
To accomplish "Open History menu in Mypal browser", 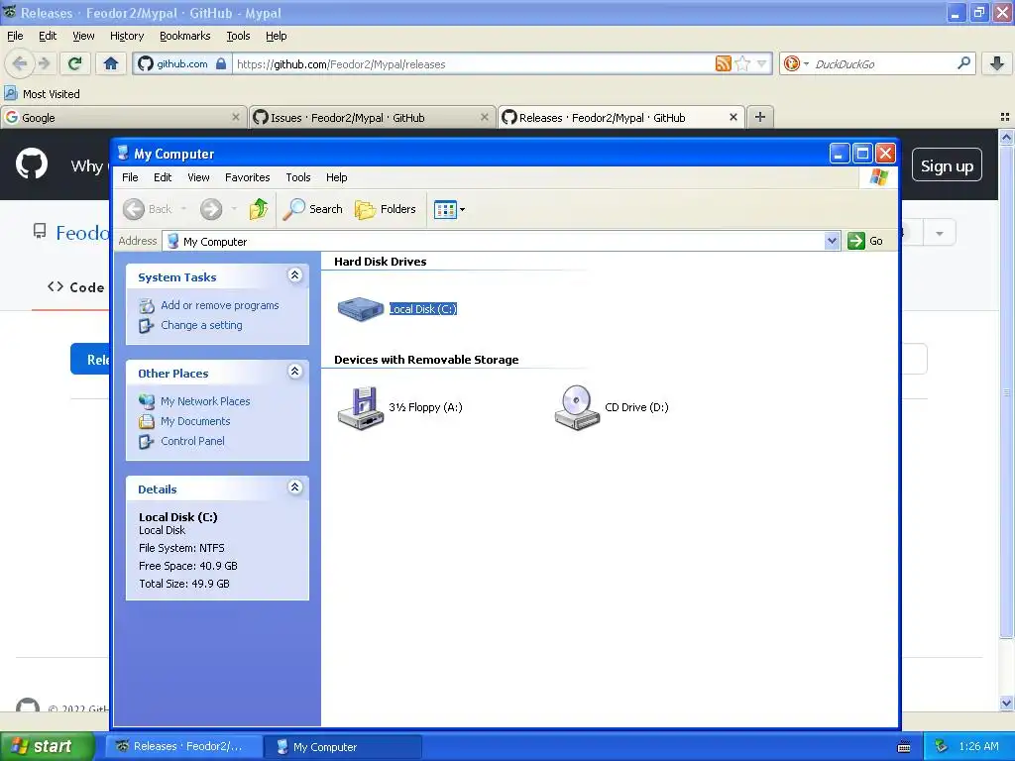I will pos(127,36).
